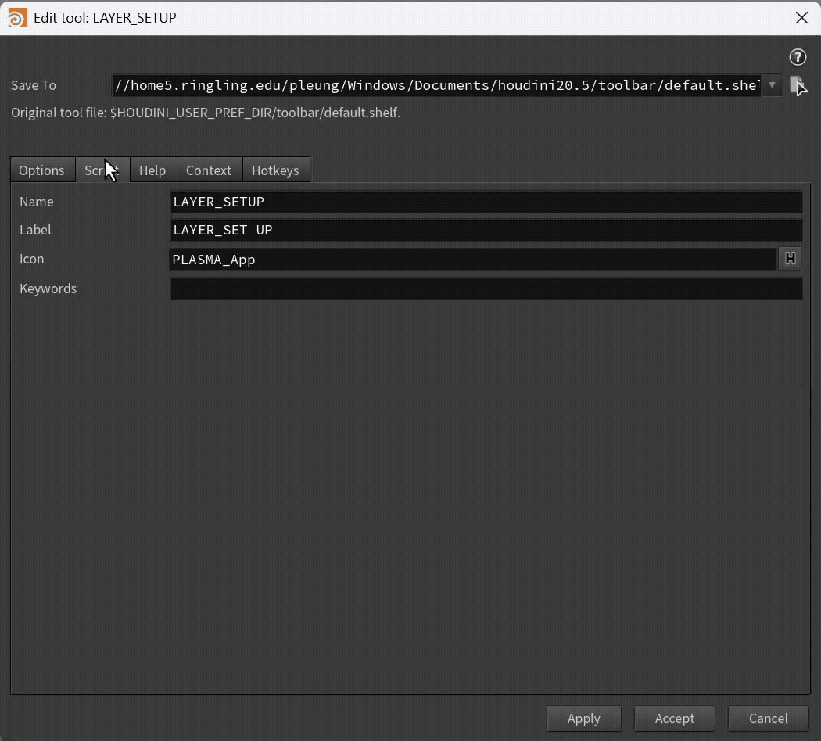The width and height of the screenshot is (821, 741).
Task: Click the Name field LAYER_SETUP
Action: tap(486, 202)
